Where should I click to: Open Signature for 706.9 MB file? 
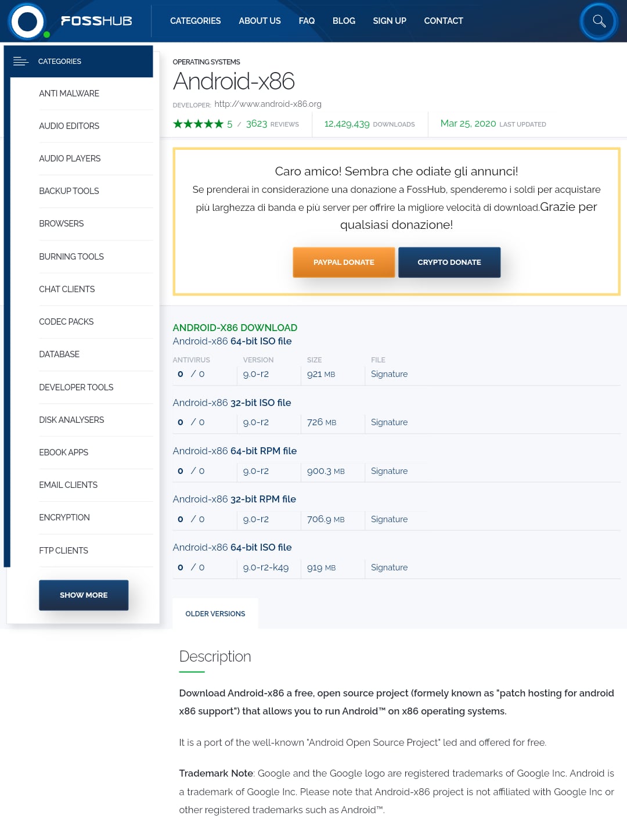tap(389, 519)
